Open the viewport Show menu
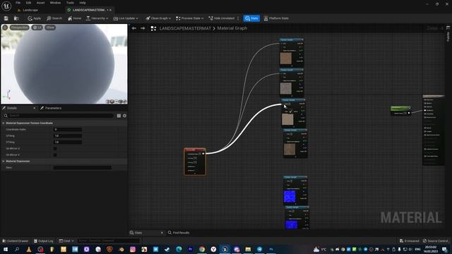452x254 pixels. [50, 28]
